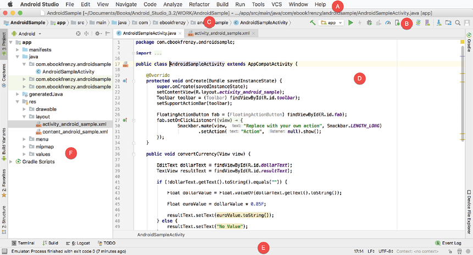Open Project panel gear settings
Screen dimensions: 473x255
(97, 34)
